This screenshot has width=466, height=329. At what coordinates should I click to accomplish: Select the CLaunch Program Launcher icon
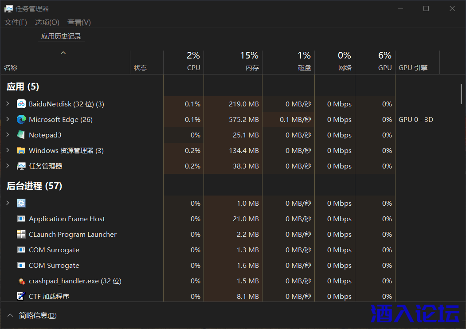tap(21, 235)
